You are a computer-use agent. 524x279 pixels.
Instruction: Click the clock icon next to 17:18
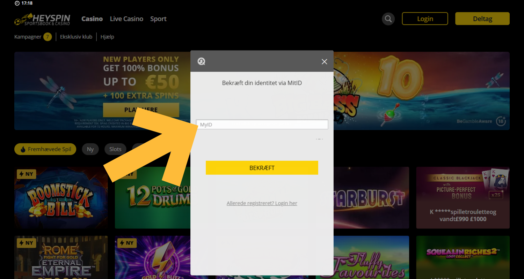(17, 3)
